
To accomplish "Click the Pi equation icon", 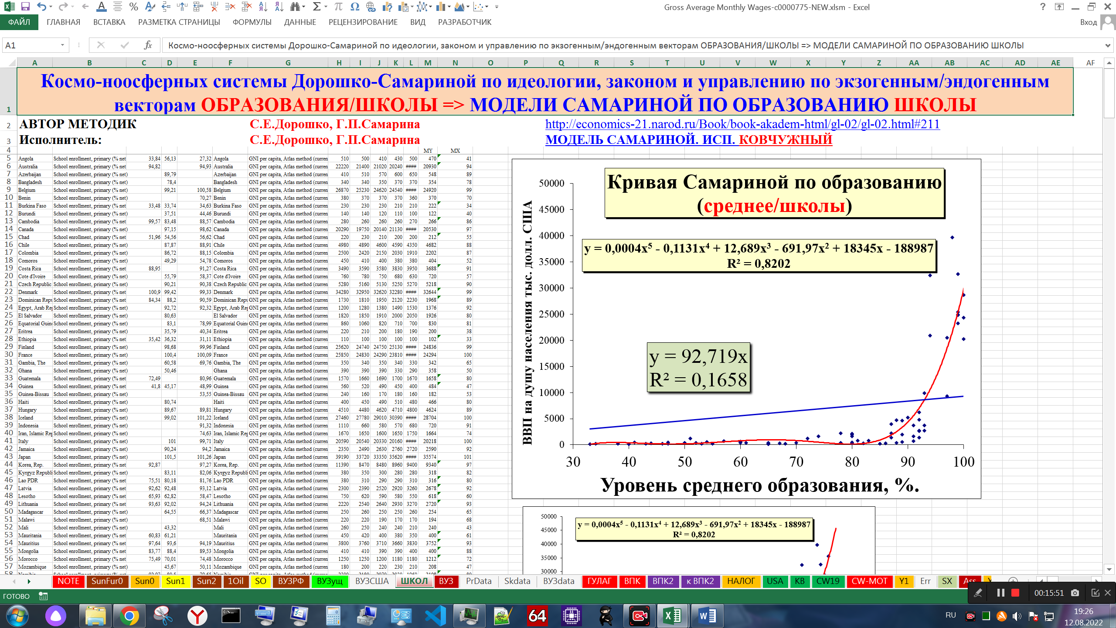I will (x=338, y=7).
